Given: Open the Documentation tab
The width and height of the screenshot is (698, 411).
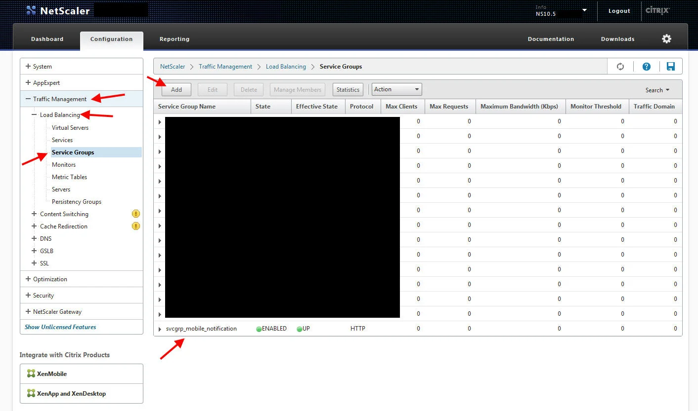Looking at the screenshot, I should pos(551,39).
